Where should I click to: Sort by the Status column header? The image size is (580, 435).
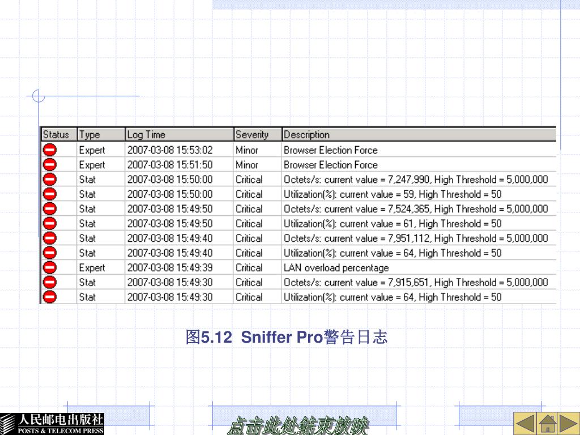(x=59, y=135)
